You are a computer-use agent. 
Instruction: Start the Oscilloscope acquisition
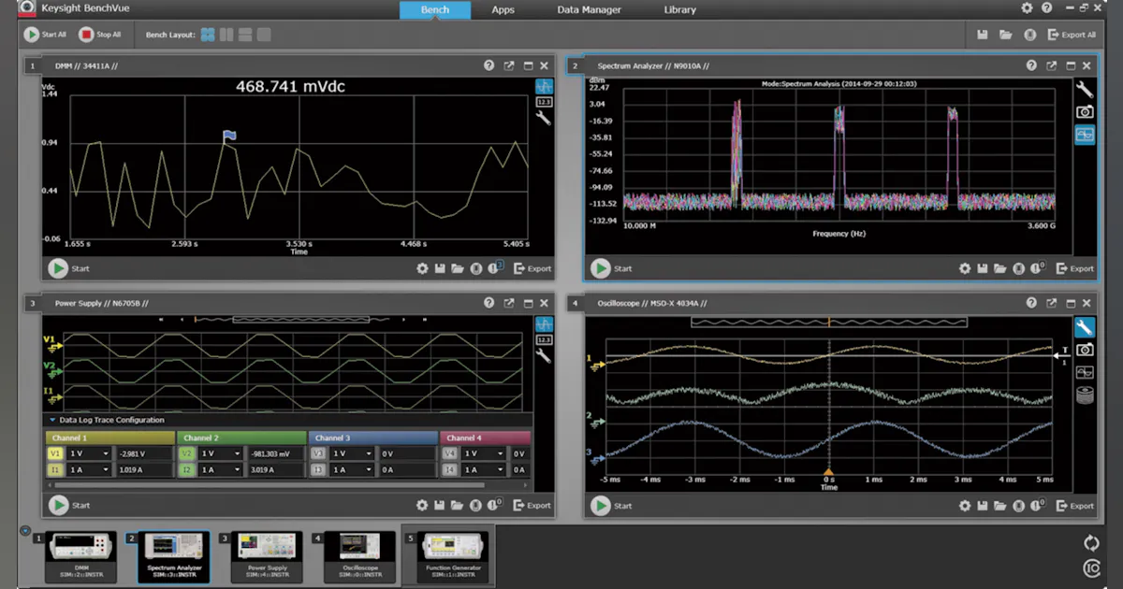coord(612,506)
